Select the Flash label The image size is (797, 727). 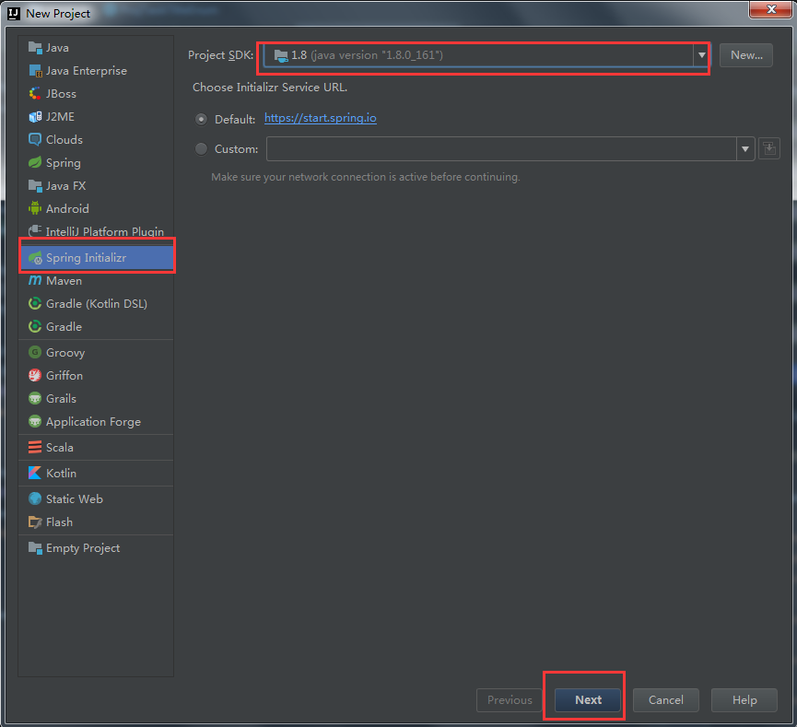60,522
